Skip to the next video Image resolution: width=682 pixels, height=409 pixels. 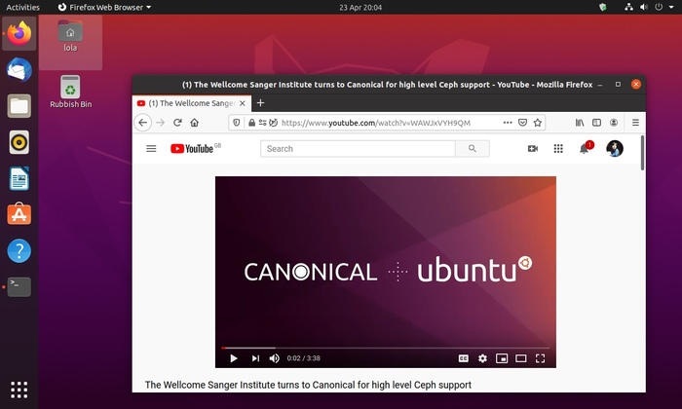255,358
